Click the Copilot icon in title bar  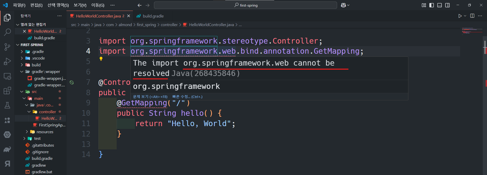tap(343, 5)
